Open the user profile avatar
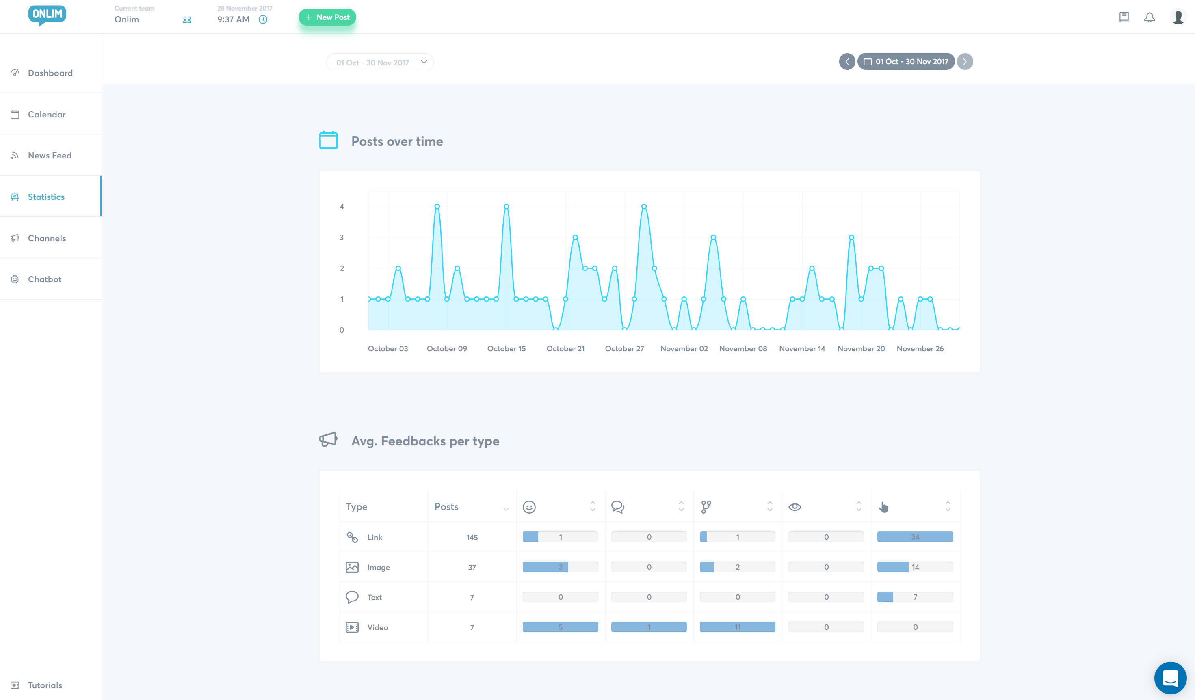 click(x=1178, y=17)
